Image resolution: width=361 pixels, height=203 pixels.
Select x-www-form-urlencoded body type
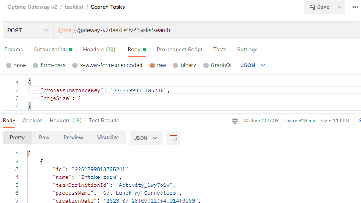[x=107, y=65]
